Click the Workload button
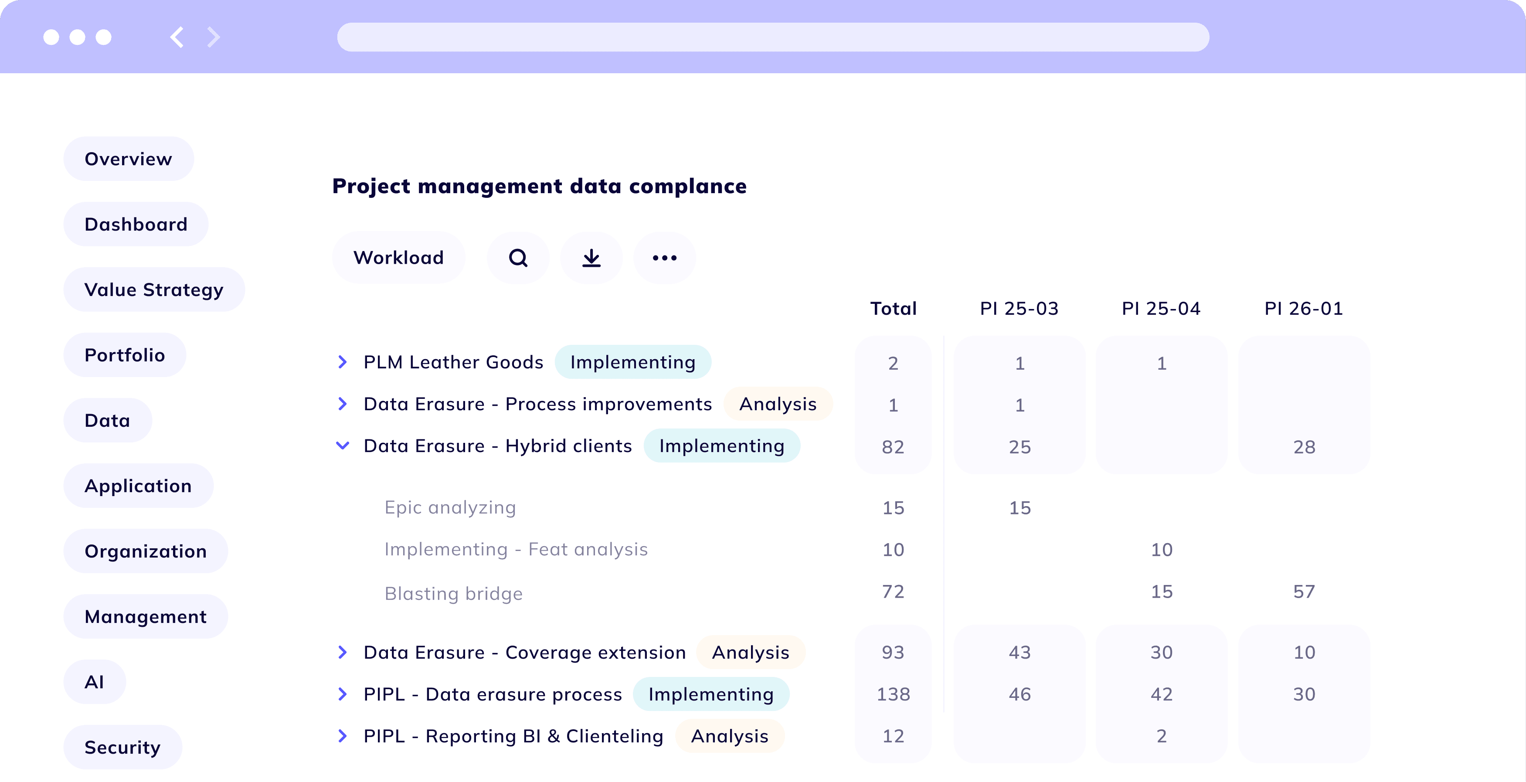Screen dimensions: 1526x782 [398, 258]
